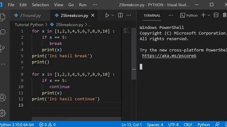
Task: Click line number 13 in gutter
Action: point(21,105)
